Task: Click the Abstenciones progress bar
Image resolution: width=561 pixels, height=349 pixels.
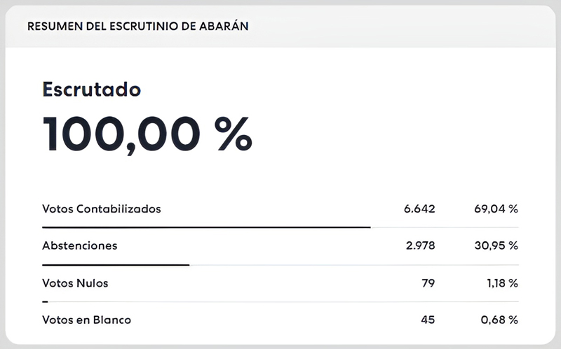Action: 116,264
